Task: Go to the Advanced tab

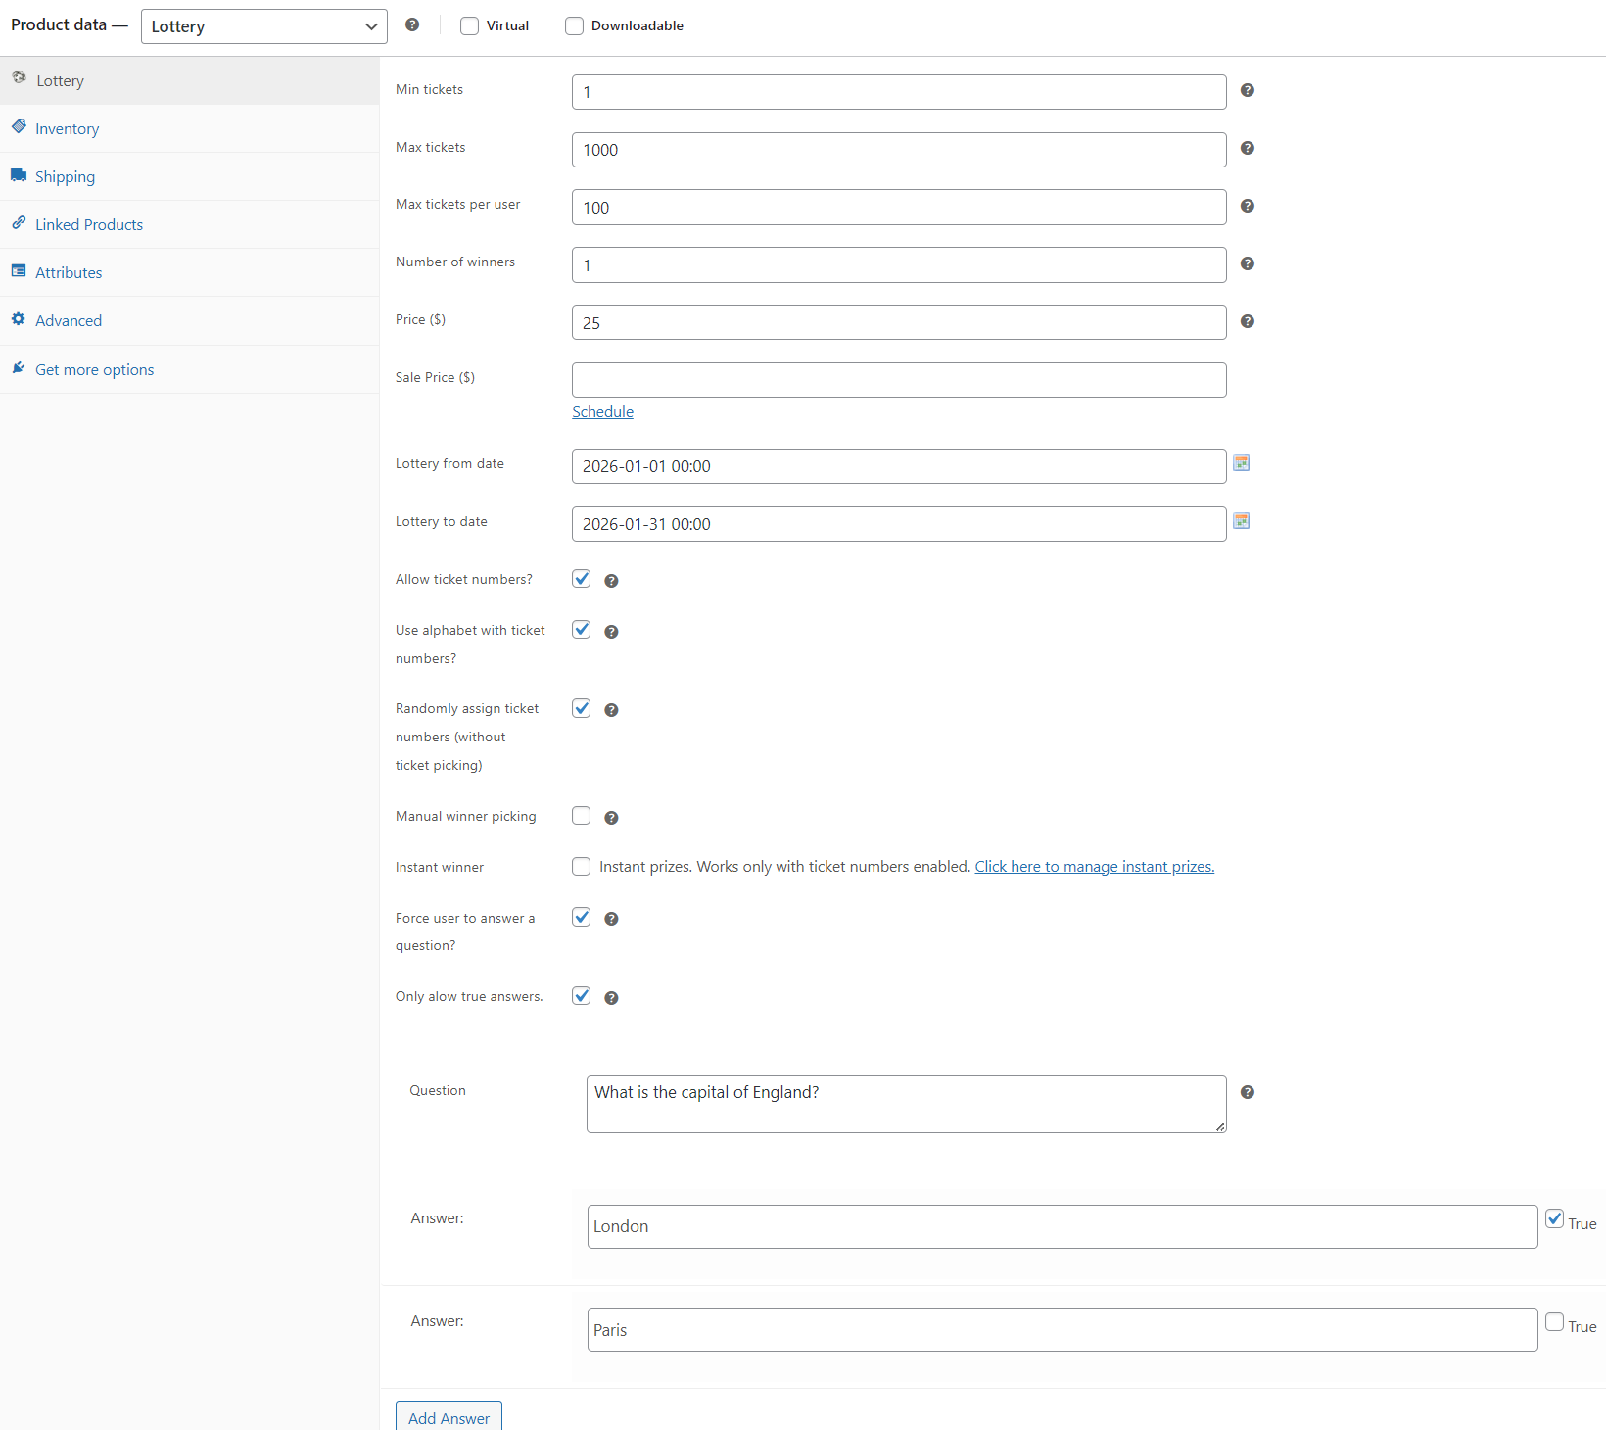Action: 69,321
